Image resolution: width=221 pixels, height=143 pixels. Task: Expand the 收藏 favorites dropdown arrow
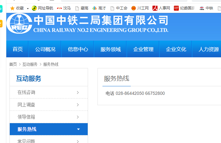[28, 9]
